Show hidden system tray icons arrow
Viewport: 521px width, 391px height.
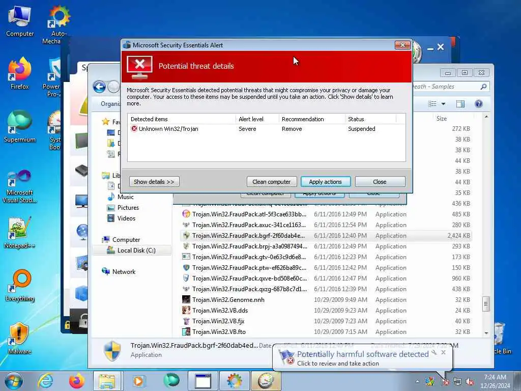(x=417, y=381)
